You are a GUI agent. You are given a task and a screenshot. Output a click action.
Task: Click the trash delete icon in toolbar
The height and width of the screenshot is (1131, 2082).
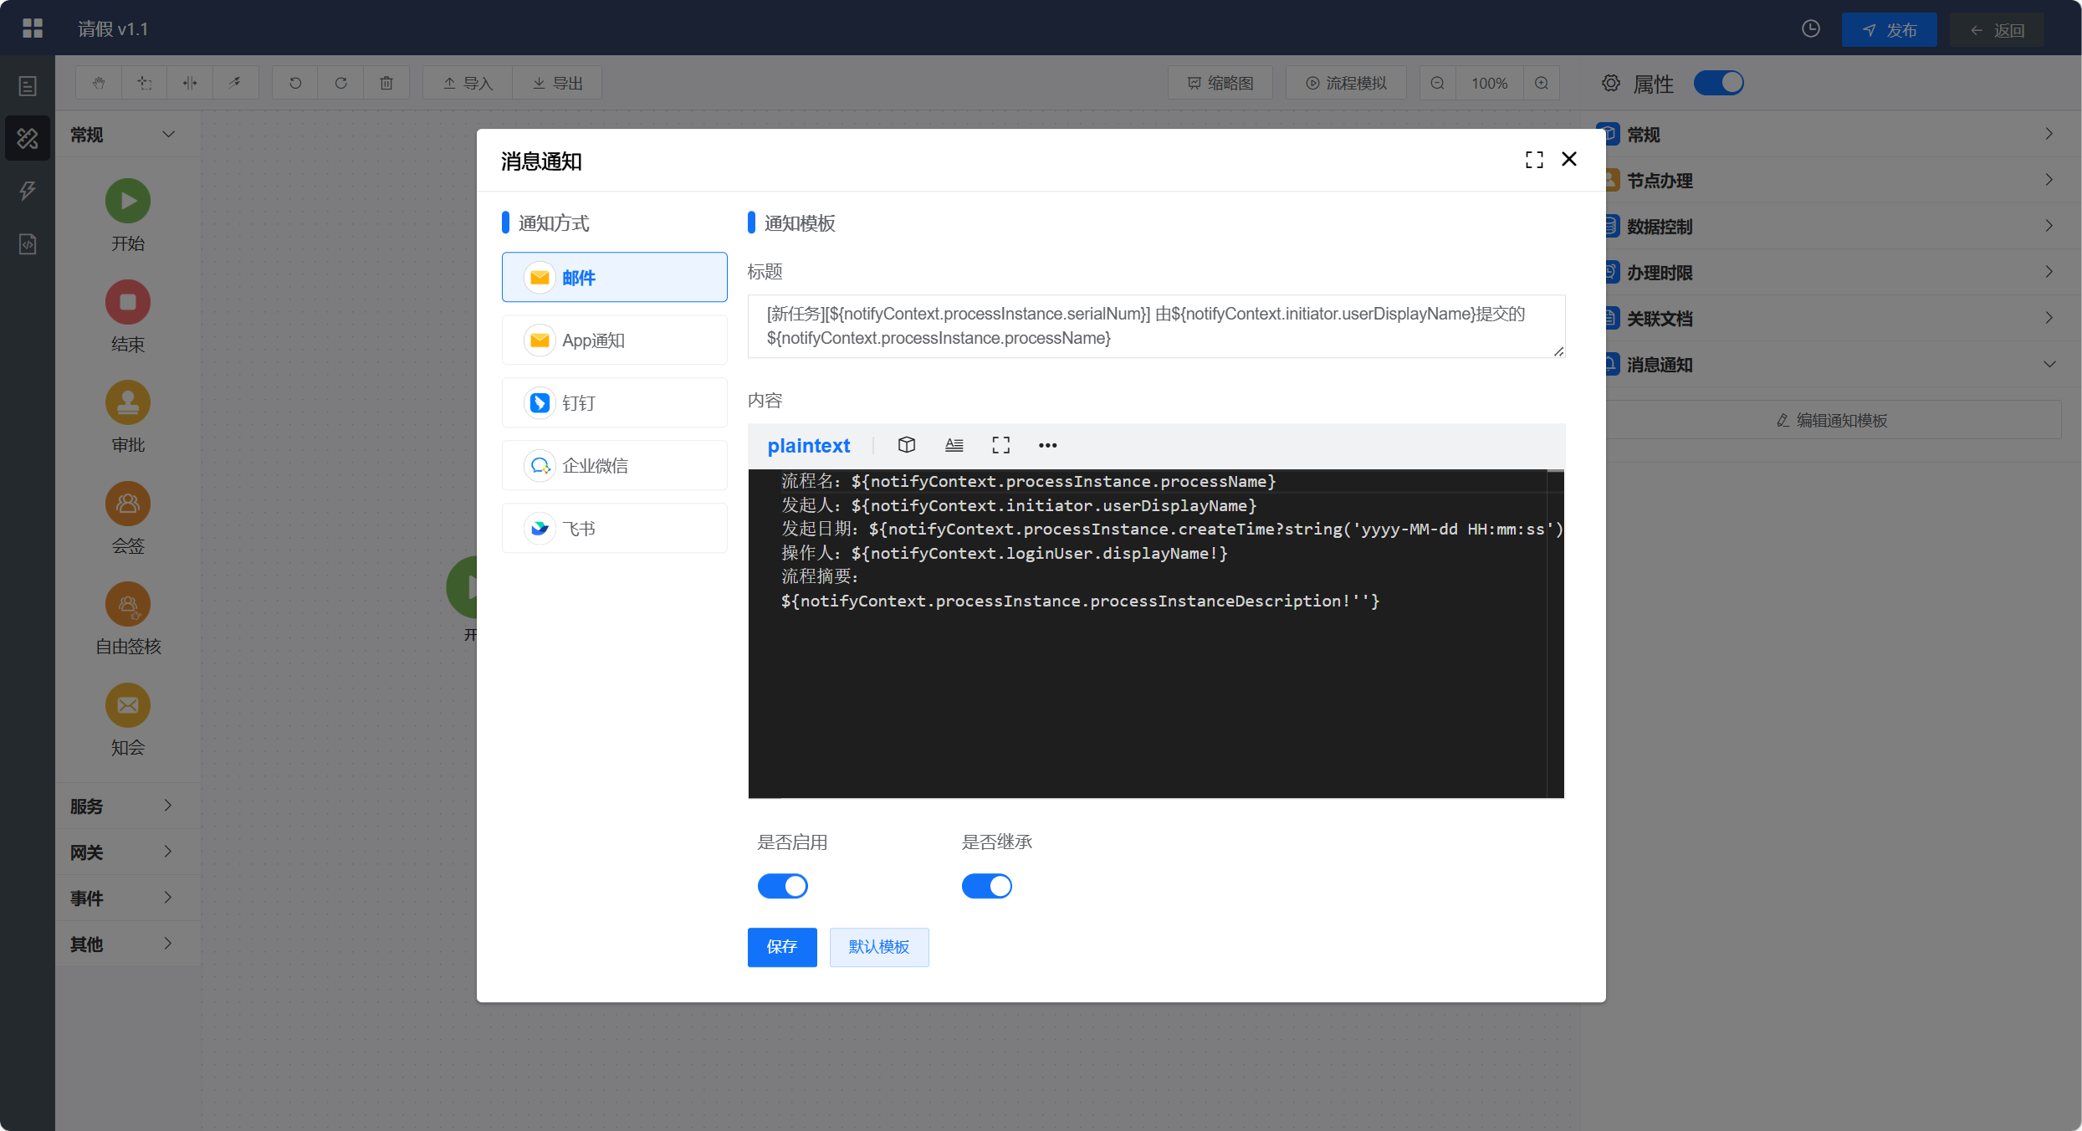click(x=386, y=83)
